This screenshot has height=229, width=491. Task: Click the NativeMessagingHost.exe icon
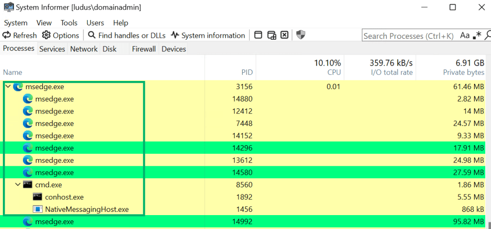coord(37,209)
